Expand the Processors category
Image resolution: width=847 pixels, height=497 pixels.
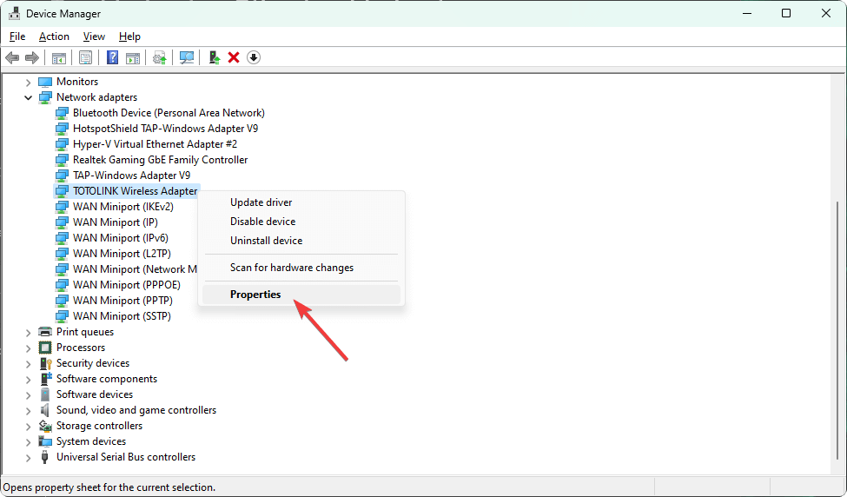(x=28, y=348)
